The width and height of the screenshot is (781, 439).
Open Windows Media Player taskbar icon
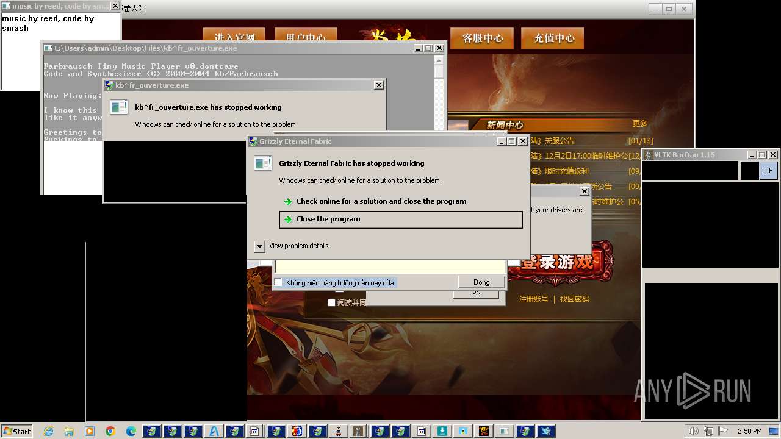click(90, 431)
